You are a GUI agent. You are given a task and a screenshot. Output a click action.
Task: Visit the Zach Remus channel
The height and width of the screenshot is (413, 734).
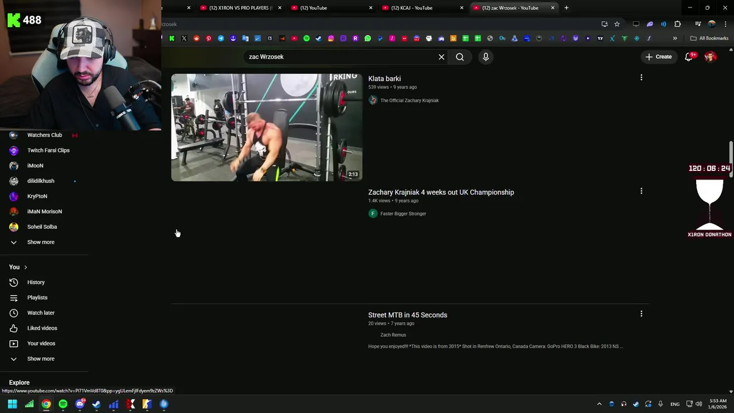393,335
